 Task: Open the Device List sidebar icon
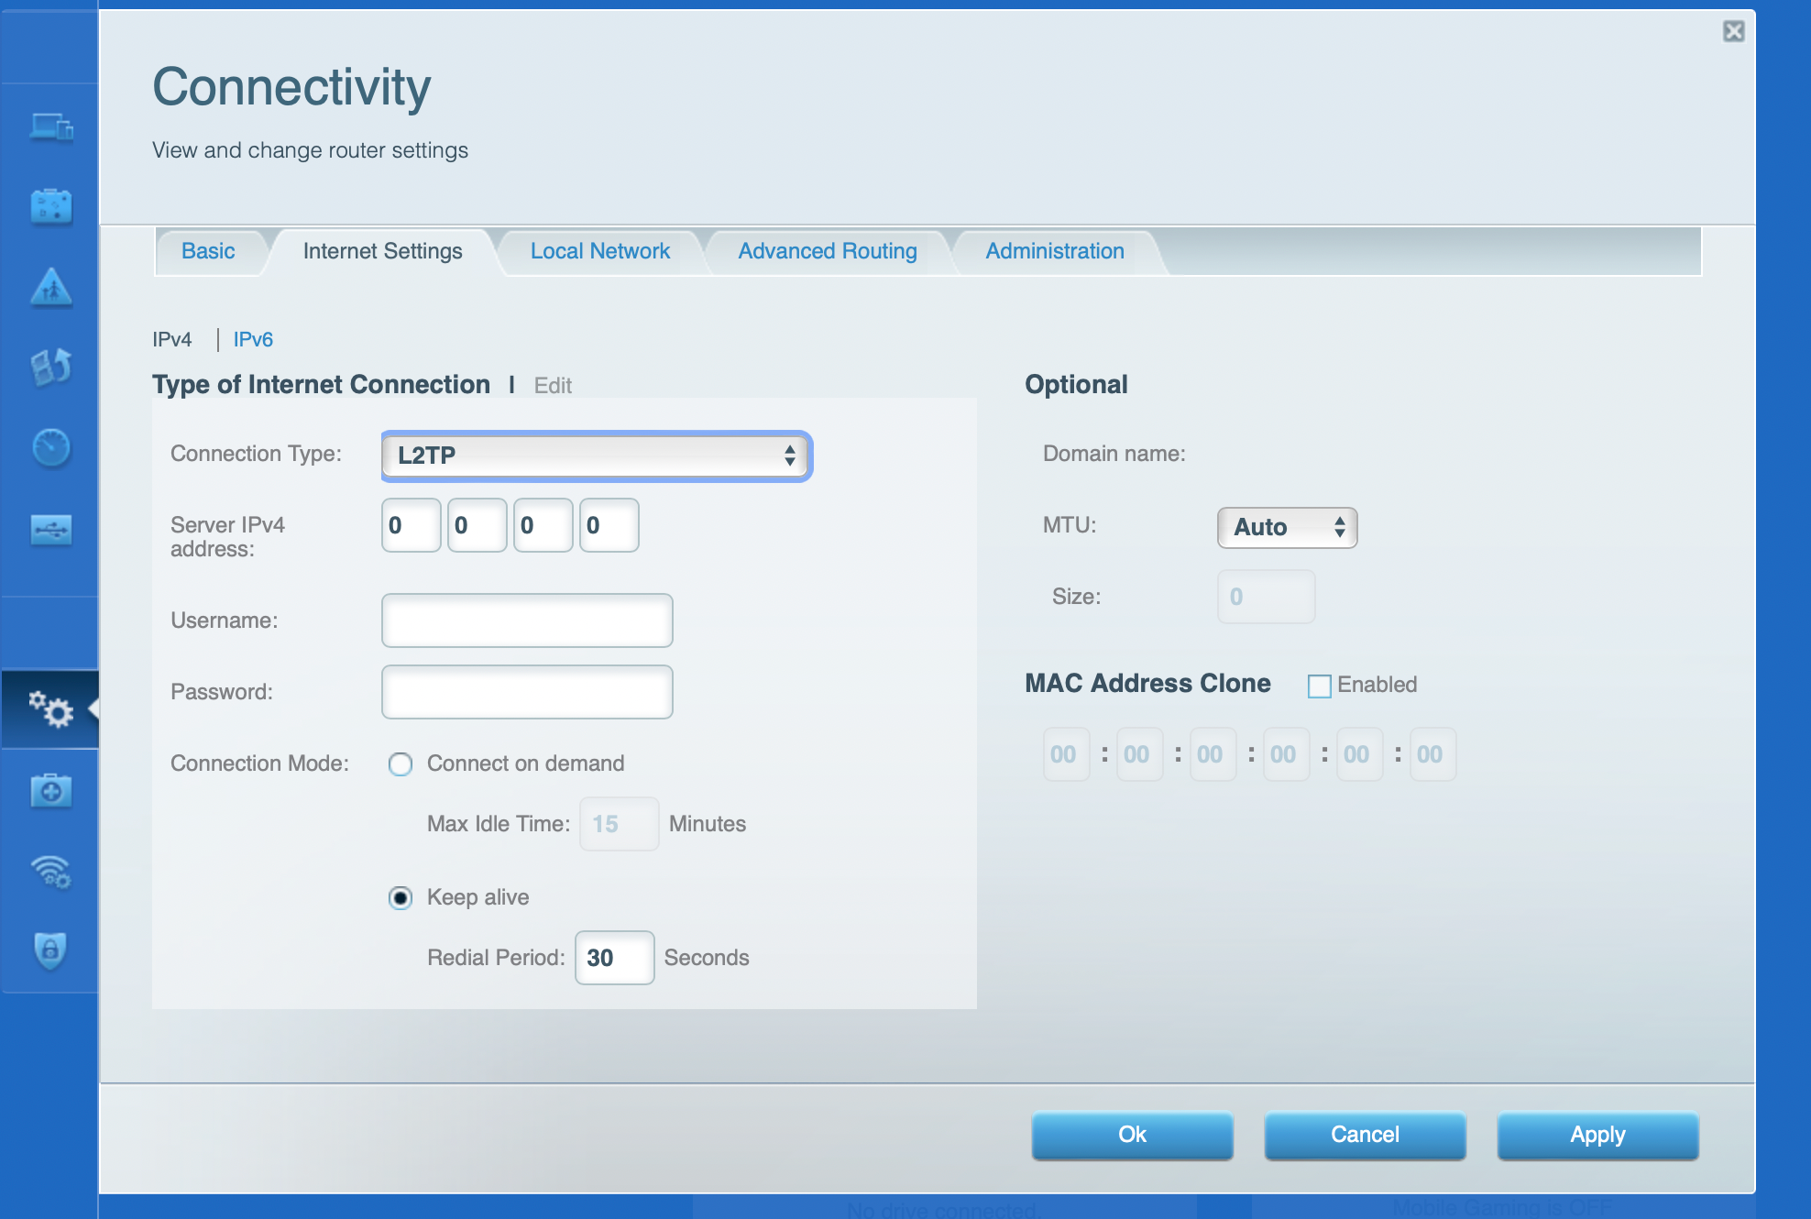point(51,126)
